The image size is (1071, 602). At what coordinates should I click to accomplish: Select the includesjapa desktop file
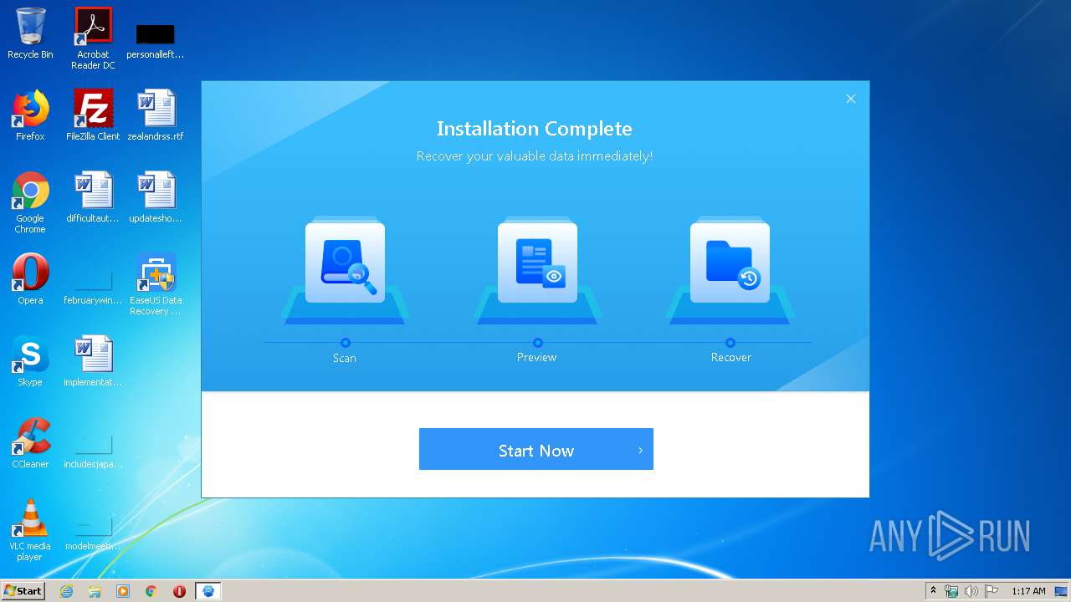[93, 451]
